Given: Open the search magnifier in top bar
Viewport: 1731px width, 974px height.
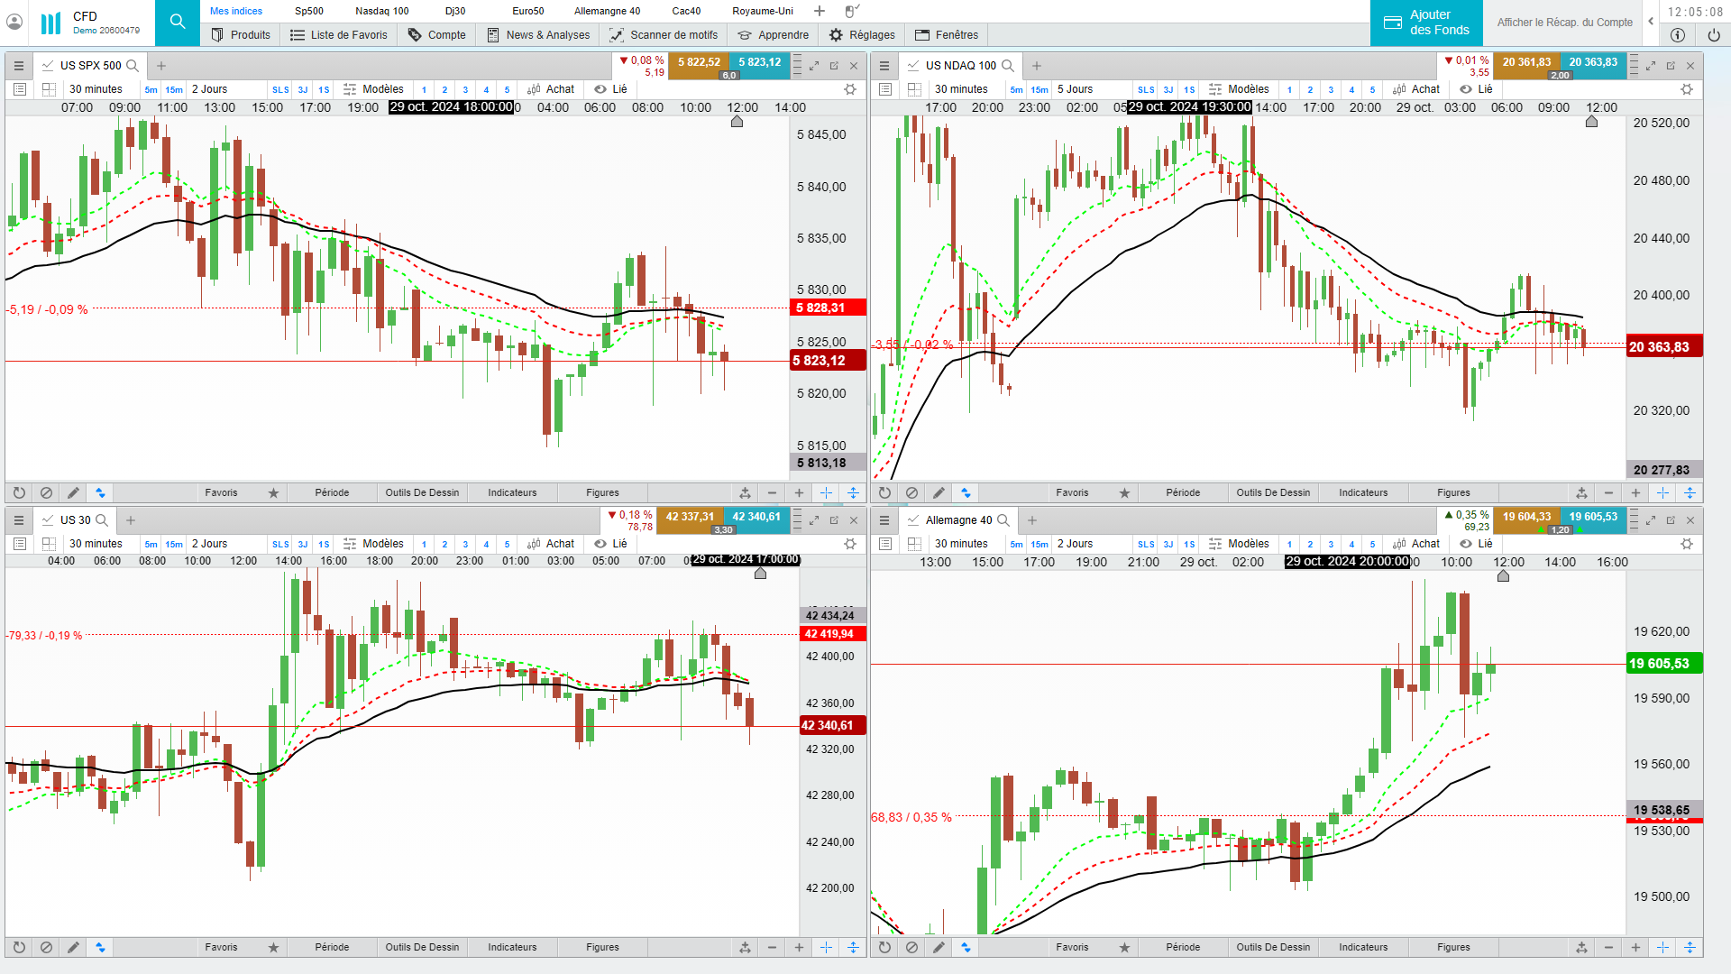Looking at the screenshot, I should 178,22.
